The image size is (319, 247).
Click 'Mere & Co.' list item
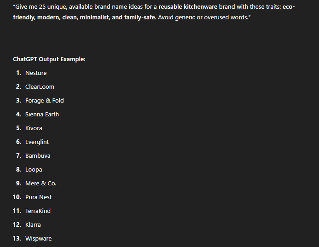(x=41, y=184)
